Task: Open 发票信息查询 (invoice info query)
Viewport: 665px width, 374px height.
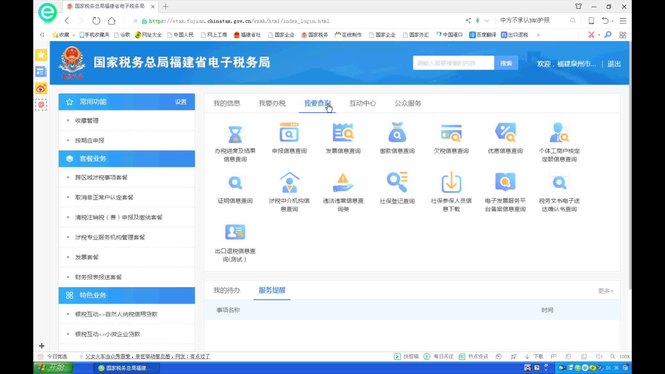Action: (x=343, y=138)
